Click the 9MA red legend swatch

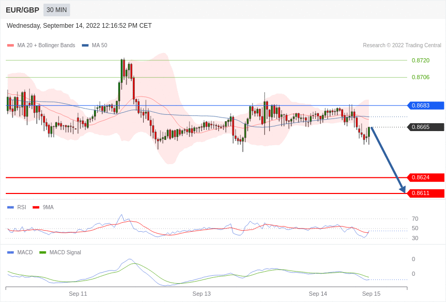point(36,208)
